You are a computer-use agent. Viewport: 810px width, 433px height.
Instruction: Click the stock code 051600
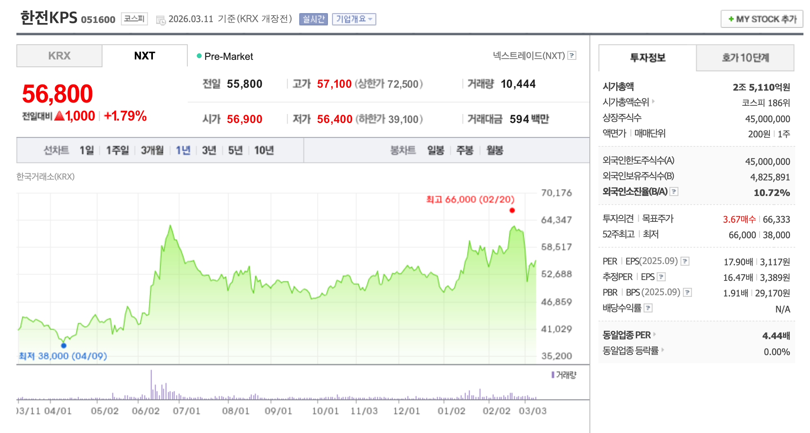[x=98, y=20]
